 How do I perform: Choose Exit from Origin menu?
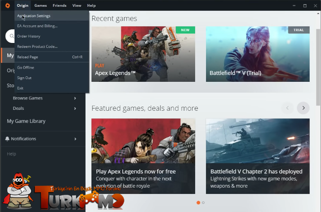(52, 88)
